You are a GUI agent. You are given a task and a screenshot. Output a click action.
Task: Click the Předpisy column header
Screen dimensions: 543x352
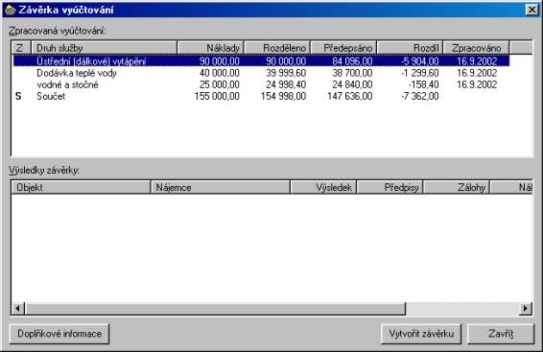(390, 187)
